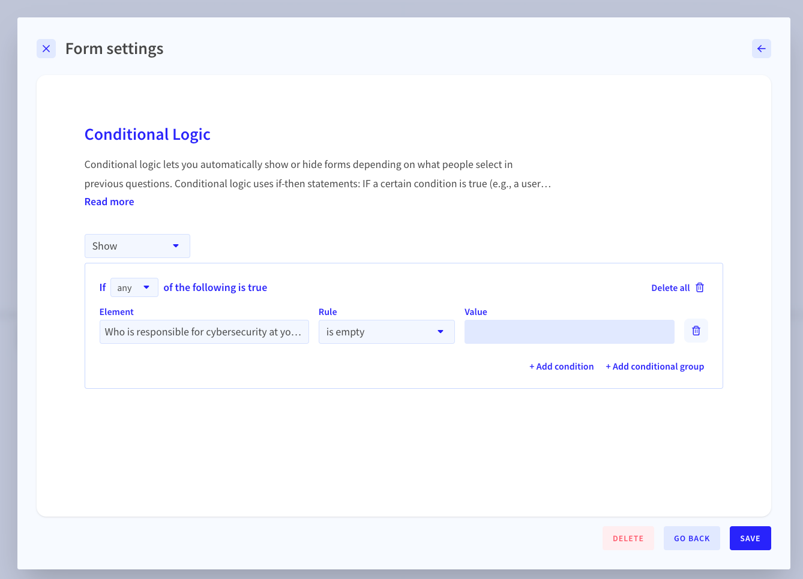Click the Value input field
803x579 pixels.
pos(569,332)
